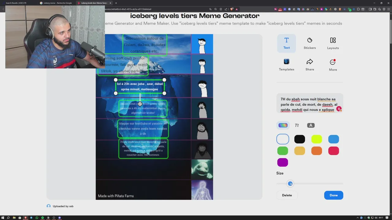The image size is (392, 220).
Task: Switch to the 'Search Results | ASICS FR' tab
Action: coord(18,3)
